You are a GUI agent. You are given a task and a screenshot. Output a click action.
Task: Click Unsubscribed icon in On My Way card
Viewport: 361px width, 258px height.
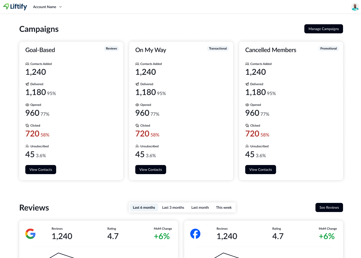[x=137, y=146]
